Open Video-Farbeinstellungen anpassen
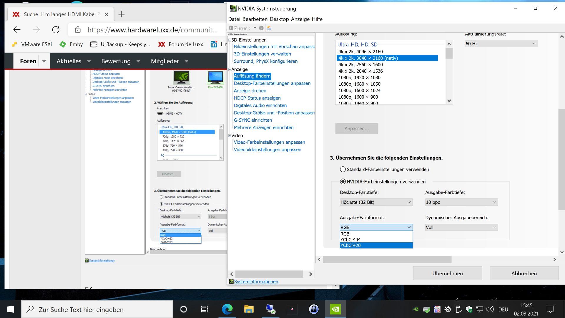Image resolution: width=565 pixels, height=318 pixels. point(269,142)
